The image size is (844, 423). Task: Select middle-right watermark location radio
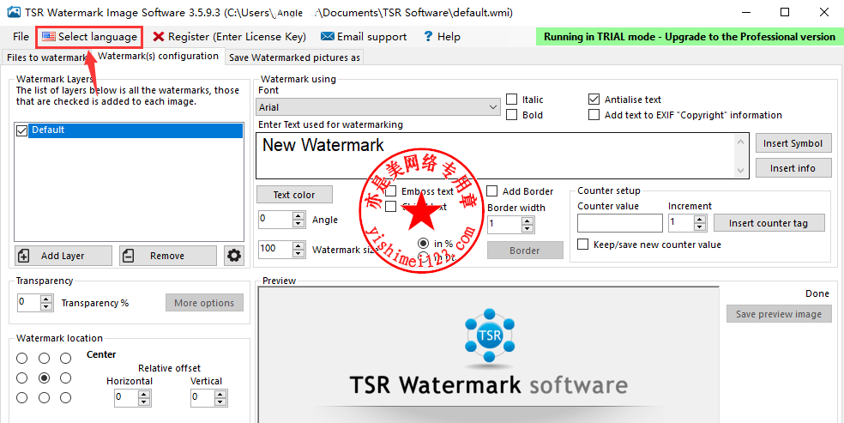click(66, 378)
